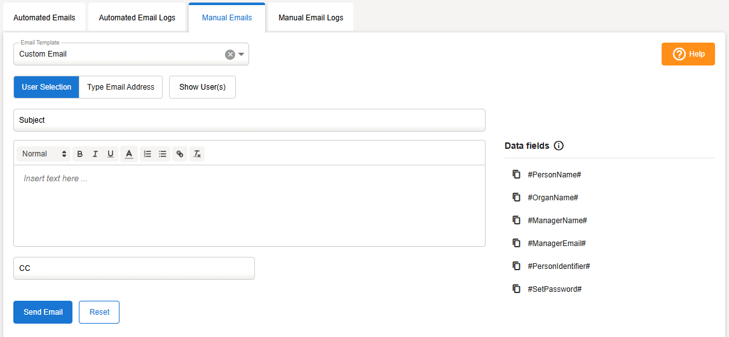The image size is (729, 337).
Task: Show Data fields info tooltip icon
Action: tap(559, 146)
